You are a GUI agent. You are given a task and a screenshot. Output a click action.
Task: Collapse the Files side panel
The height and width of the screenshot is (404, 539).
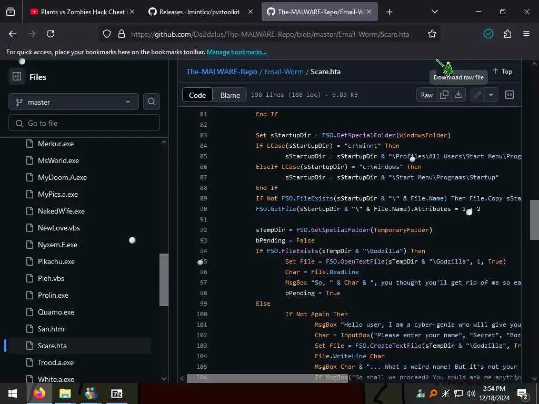[x=17, y=76]
